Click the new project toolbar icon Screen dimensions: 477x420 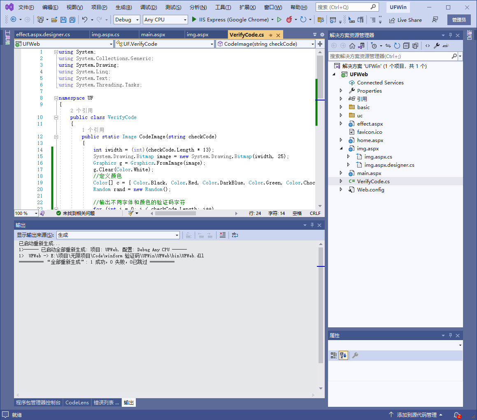pos(40,19)
